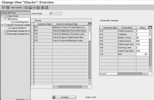Click the Check Rule input field
Viewport: 154px width, 100px height.
56,13
